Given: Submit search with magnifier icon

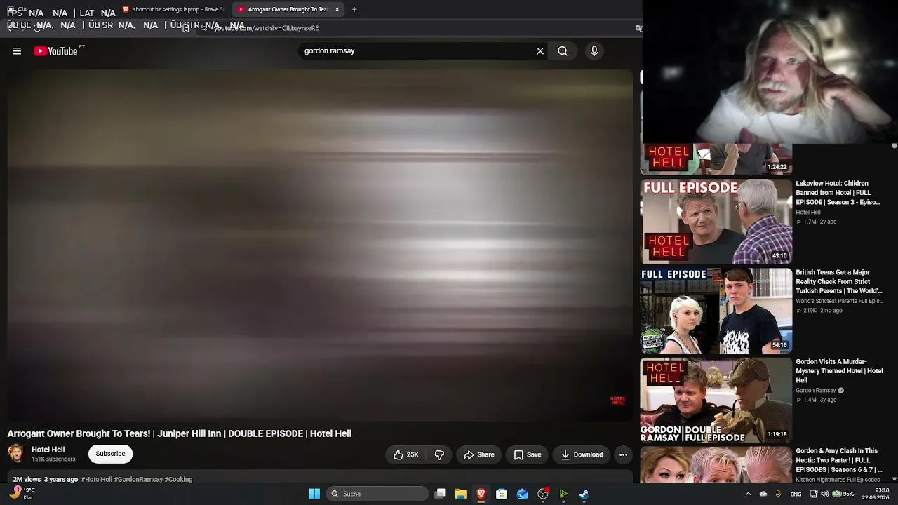Looking at the screenshot, I should (563, 51).
